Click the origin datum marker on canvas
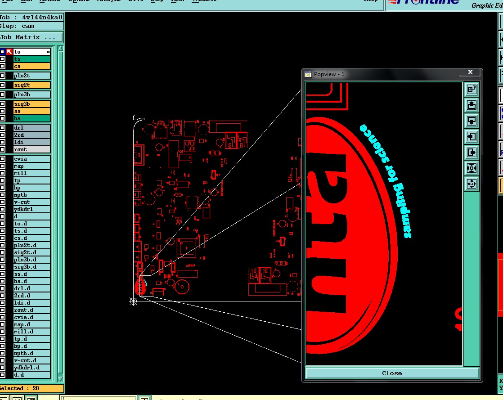503x400 pixels. click(133, 301)
